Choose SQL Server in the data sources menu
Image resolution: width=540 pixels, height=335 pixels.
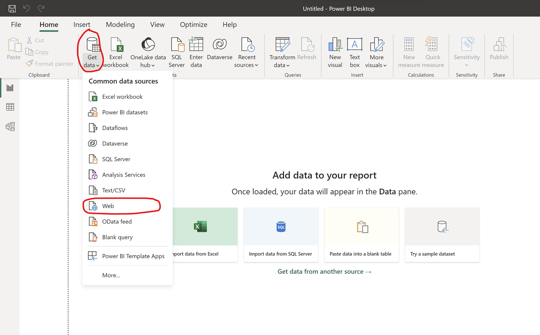tap(127, 159)
